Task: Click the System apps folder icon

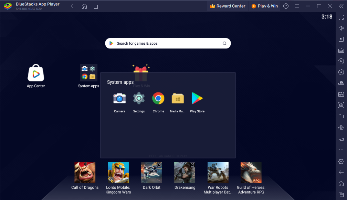Action: pyautogui.click(x=88, y=73)
